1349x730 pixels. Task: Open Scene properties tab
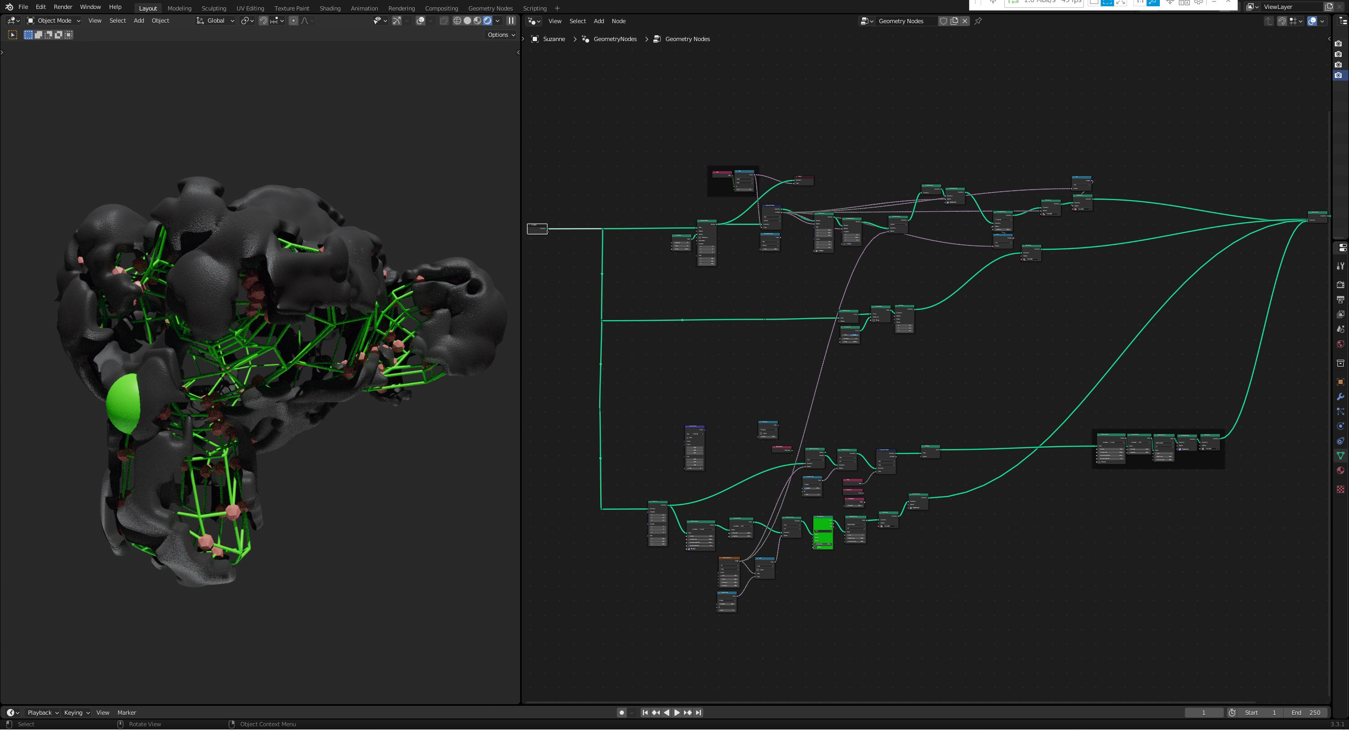[1341, 329]
